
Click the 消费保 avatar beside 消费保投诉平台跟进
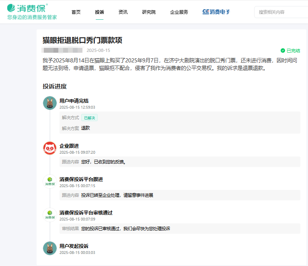(x=50, y=181)
